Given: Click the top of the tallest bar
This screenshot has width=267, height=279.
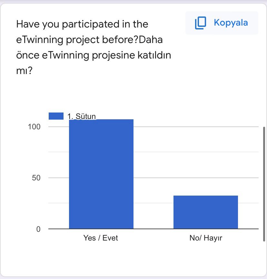Looking at the screenshot, I should click(x=101, y=120).
